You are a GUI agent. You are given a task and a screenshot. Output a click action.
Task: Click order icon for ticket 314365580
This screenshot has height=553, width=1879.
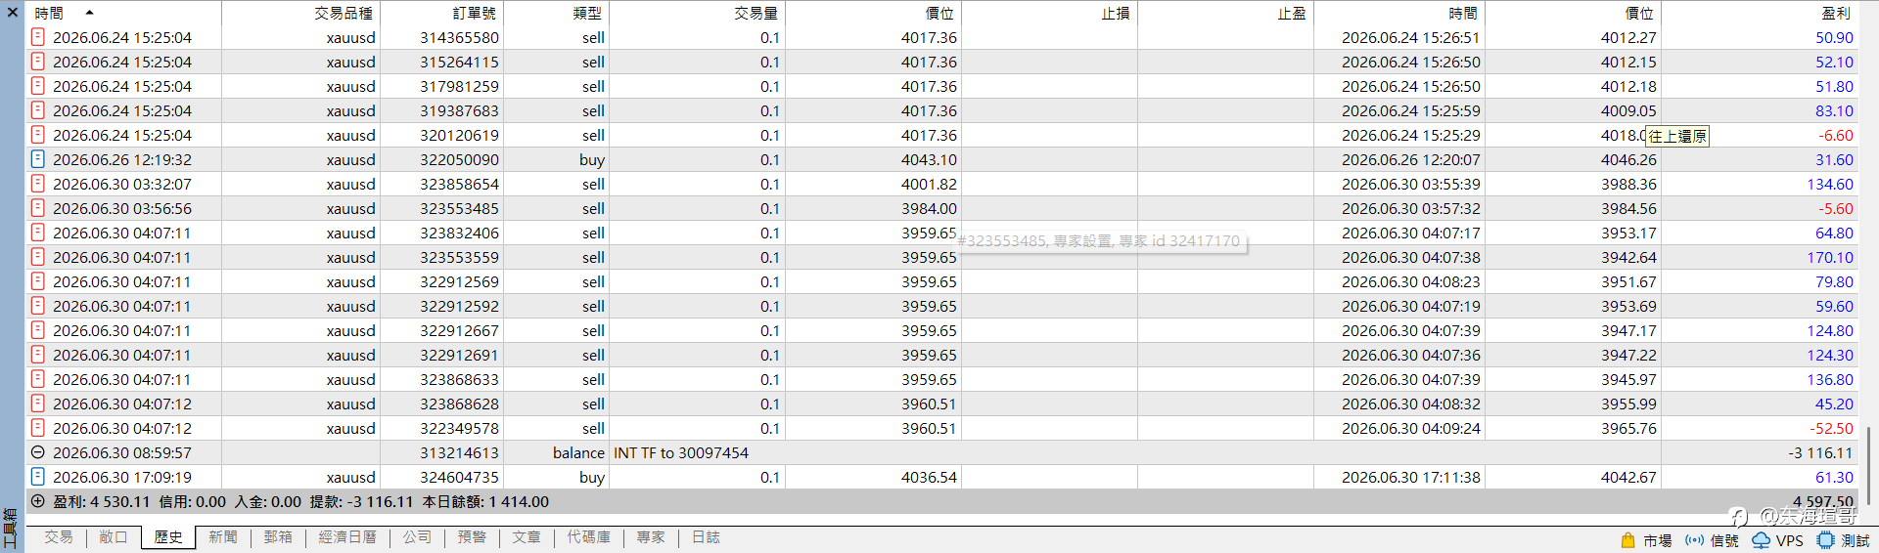pos(38,37)
